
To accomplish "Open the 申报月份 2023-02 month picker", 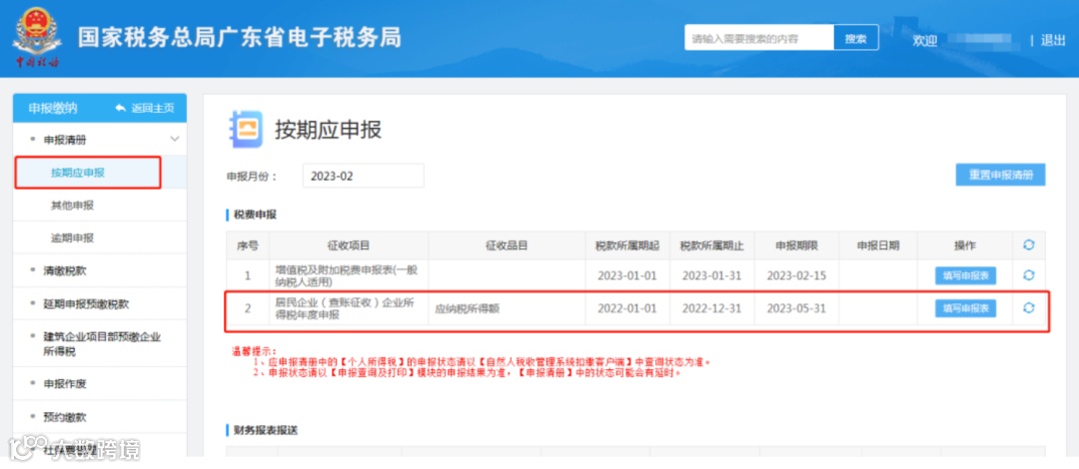I will [364, 176].
